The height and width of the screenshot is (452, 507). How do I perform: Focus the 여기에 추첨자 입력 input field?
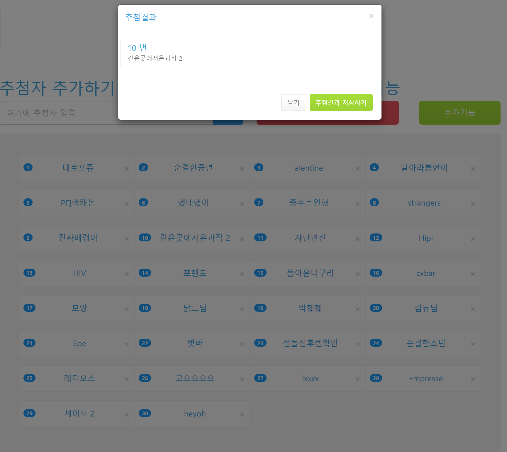[x=59, y=113]
